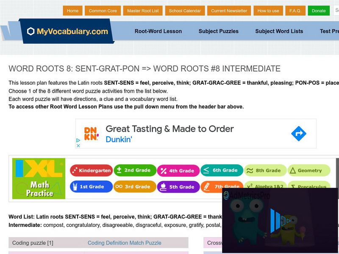
Task: Switch to the Common Core section
Action: tap(103, 11)
